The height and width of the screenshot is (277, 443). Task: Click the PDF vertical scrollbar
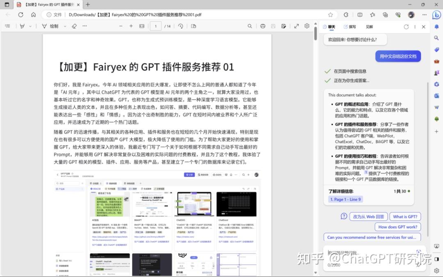click(x=315, y=34)
